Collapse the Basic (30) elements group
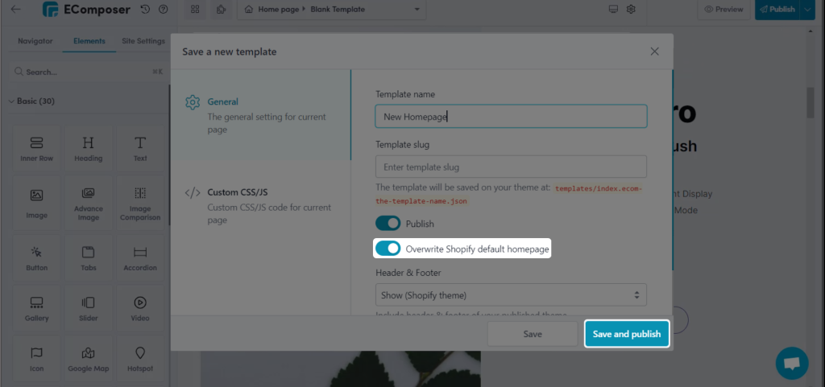This screenshot has width=825, height=387. (11, 101)
